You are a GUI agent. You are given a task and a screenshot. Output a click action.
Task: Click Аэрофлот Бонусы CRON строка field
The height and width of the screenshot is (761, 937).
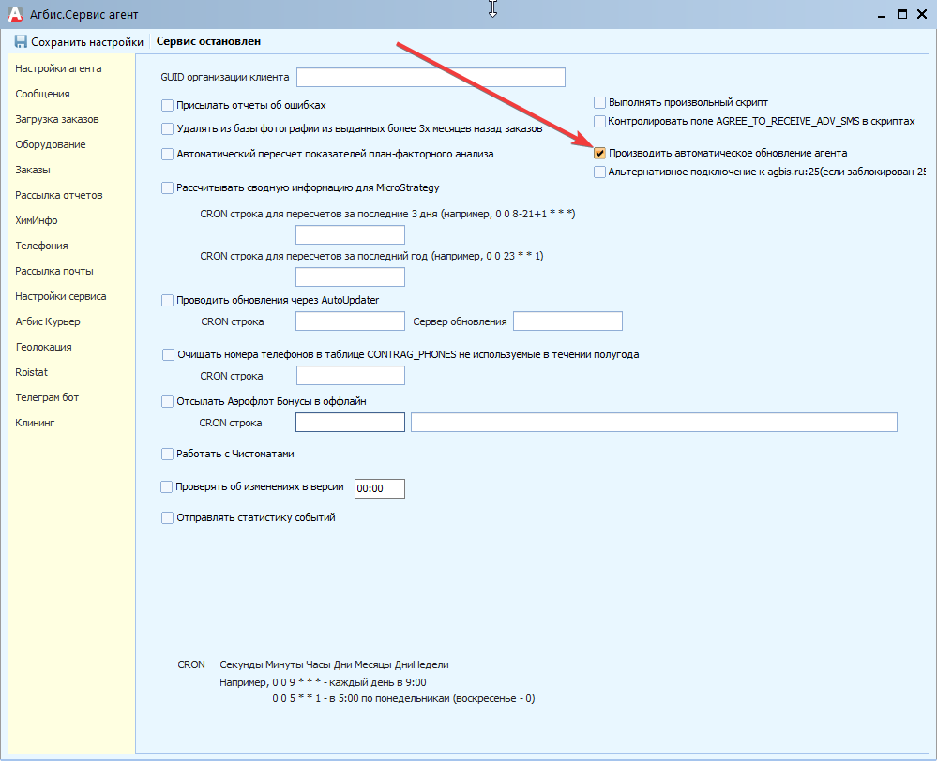pos(350,423)
